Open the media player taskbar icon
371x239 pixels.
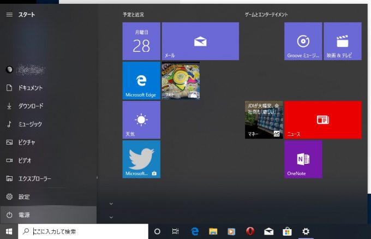231,231
